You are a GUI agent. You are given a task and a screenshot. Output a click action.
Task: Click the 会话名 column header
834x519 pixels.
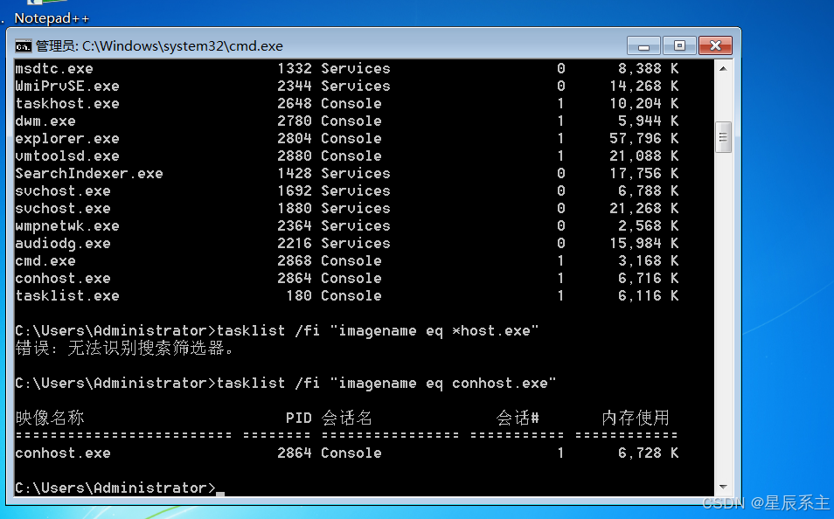pos(346,418)
